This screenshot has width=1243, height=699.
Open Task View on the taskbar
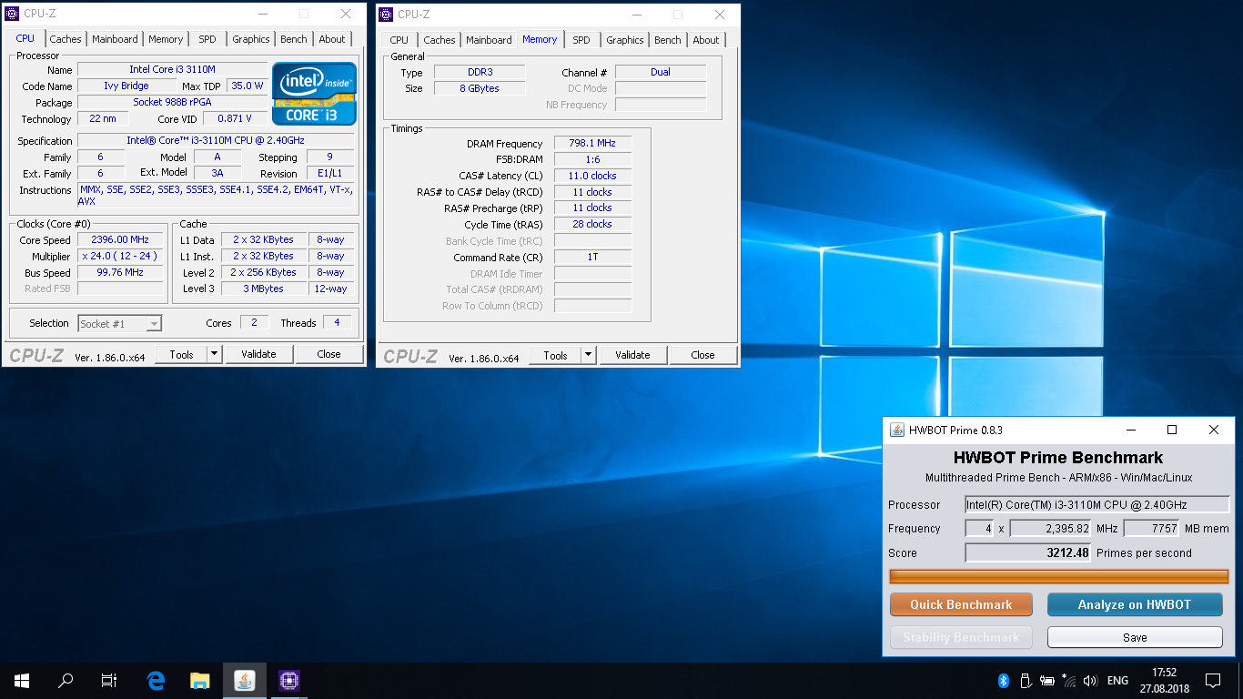click(109, 680)
